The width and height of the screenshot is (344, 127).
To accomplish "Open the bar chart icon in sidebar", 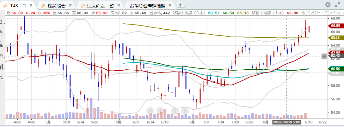I will [1, 66].
